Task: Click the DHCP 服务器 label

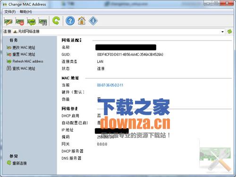Action: coord(72,151)
